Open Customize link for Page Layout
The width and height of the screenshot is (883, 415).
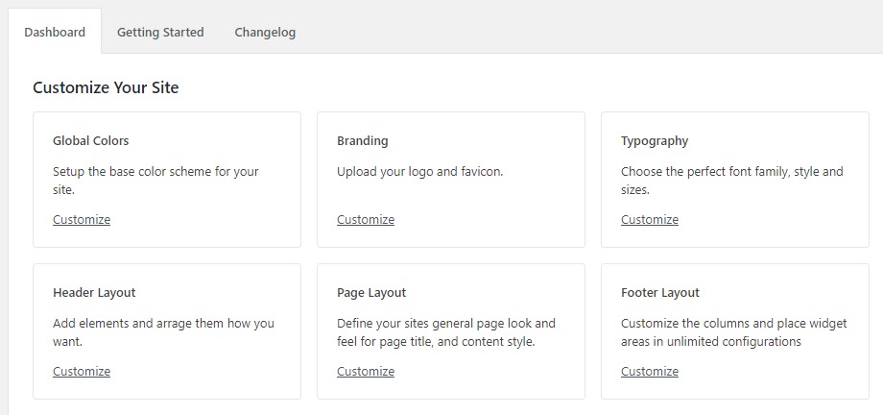click(x=366, y=372)
